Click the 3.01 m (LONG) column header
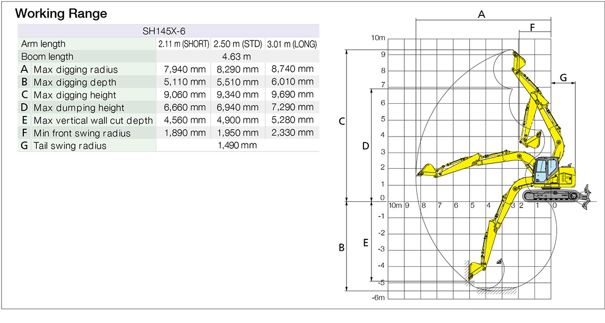Image resolution: width=605 pixels, height=323 pixels. [x=292, y=44]
